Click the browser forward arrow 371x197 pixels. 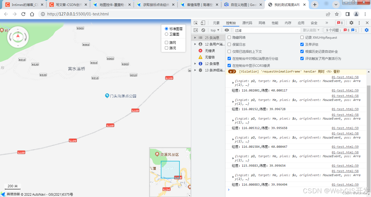pyautogui.click(x=15, y=14)
